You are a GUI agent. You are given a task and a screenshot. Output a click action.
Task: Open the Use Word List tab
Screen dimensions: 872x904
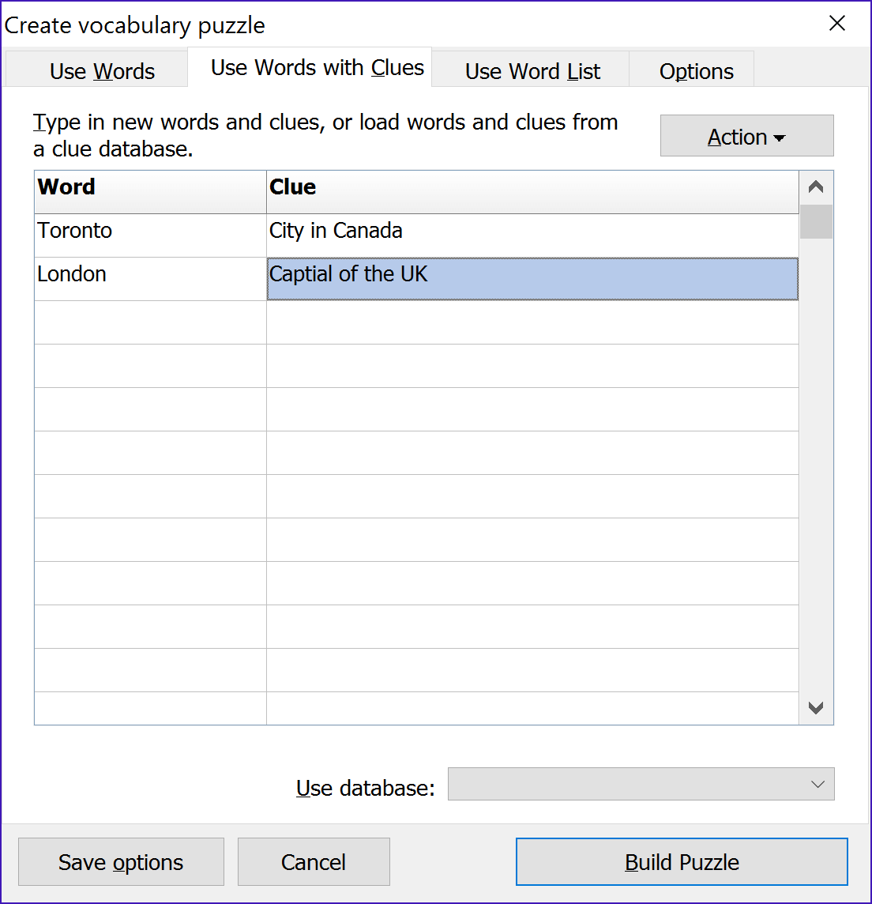coord(532,71)
